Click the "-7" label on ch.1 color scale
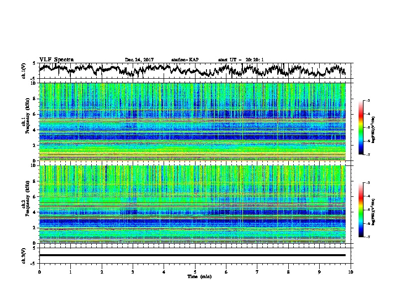 (368, 154)
